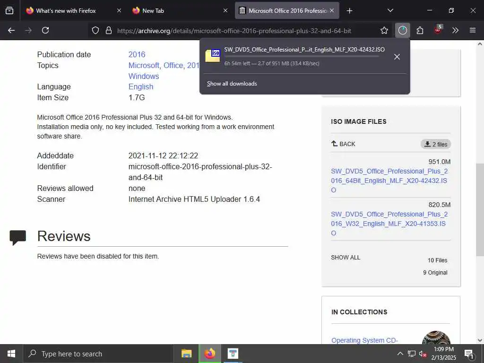Switch to What's new with Firefox tab
Screen dimensions: 484x363
[73, 10]
